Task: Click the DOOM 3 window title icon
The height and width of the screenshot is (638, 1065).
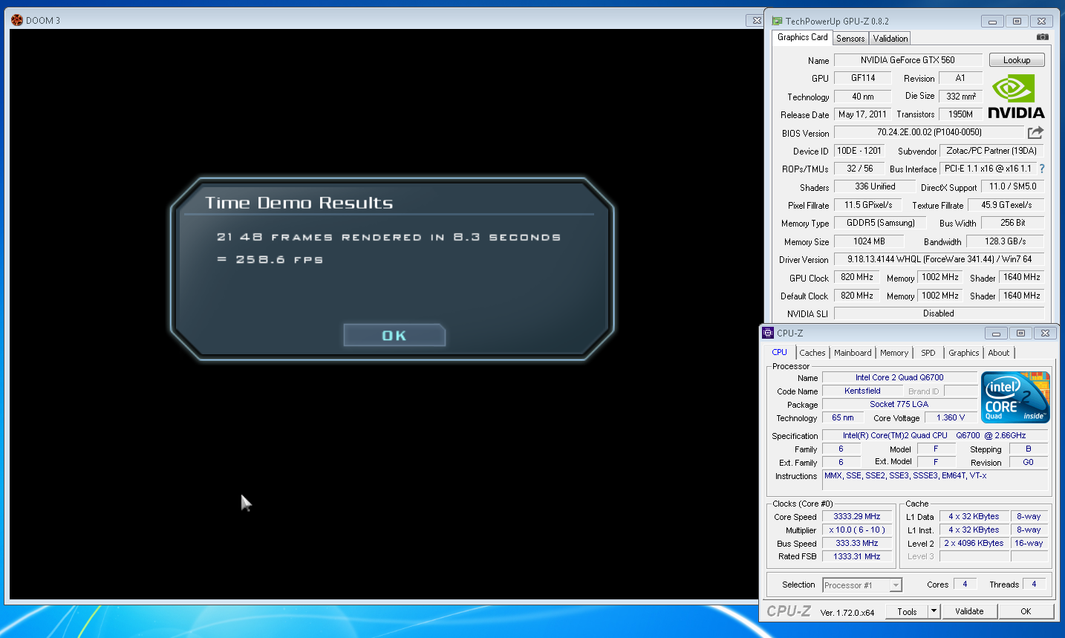Action: [17, 20]
